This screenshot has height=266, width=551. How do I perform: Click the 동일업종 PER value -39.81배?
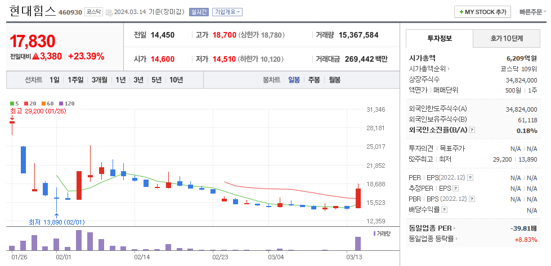pos(523,229)
